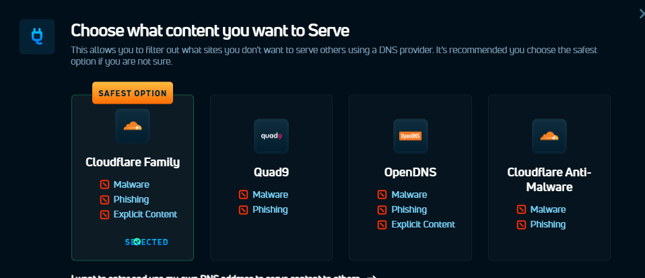Click the Malware label under OpenDNS
This screenshot has height=278, width=645.
[409, 195]
